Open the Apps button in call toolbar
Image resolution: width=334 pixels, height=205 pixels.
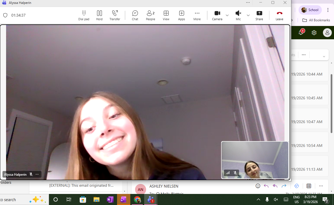coord(182,15)
